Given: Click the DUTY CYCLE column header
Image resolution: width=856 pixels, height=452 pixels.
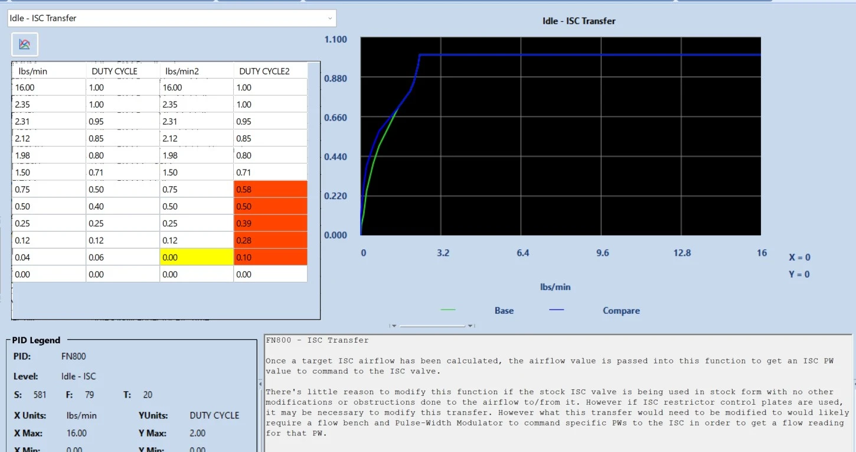Looking at the screenshot, I should tap(123, 71).
